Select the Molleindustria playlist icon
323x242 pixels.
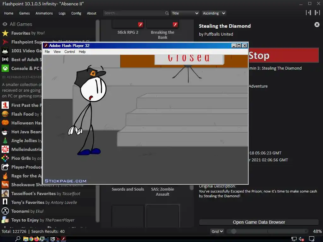(5, 149)
